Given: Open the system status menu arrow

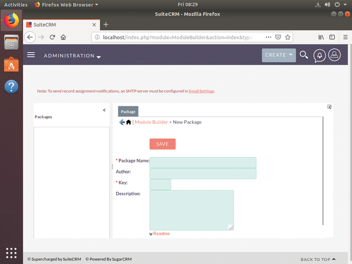Looking at the screenshot, I should tap(345, 5).
